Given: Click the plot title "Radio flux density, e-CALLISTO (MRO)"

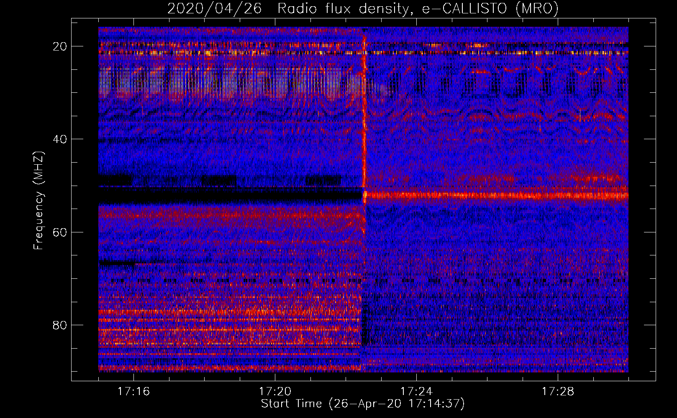Looking at the screenshot, I should coord(418,8).
